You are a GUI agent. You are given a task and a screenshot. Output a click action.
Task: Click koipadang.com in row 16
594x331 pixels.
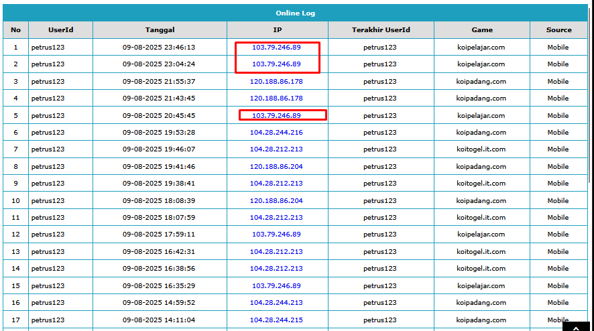(481, 303)
